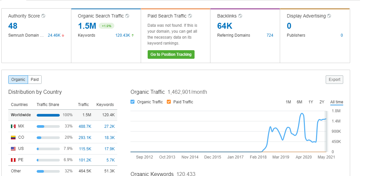Switch to the Organic toggle

tap(18, 80)
